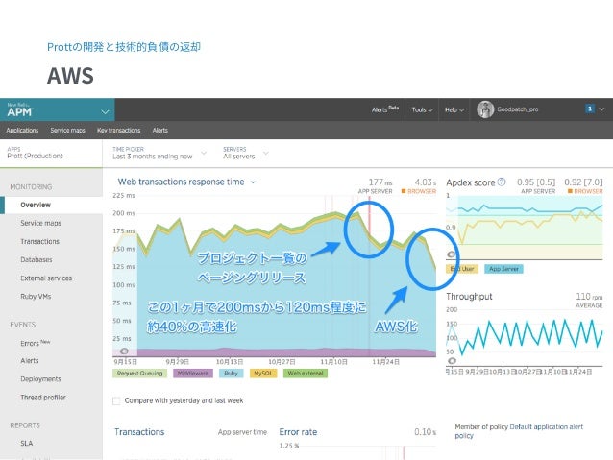
Task: Click the Throughput chart title
Action: point(469,296)
